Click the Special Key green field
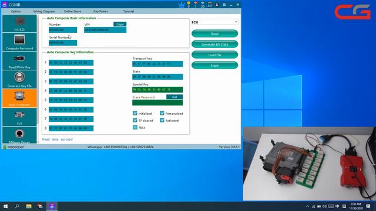Viewport: 376px width, 211px height. pyautogui.click(x=157, y=90)
